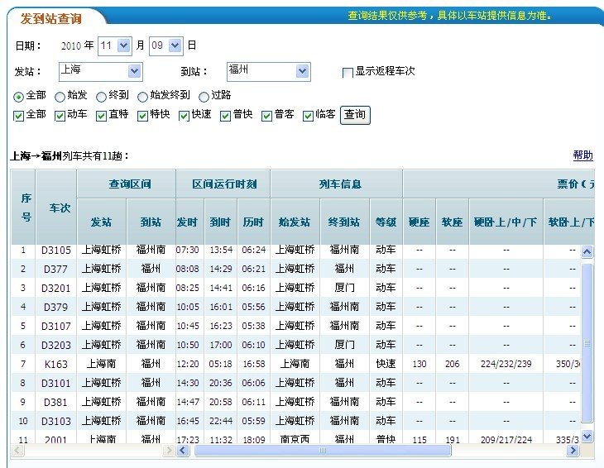Screen dimensions: 604x468
Task: Click the 硬座 column header
Action: [x=419, y=222]
